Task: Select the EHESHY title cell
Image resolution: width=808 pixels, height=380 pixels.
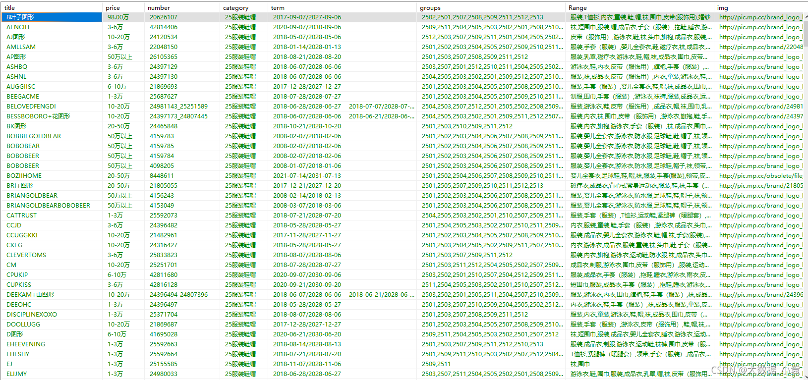Action: pos(52,354)
